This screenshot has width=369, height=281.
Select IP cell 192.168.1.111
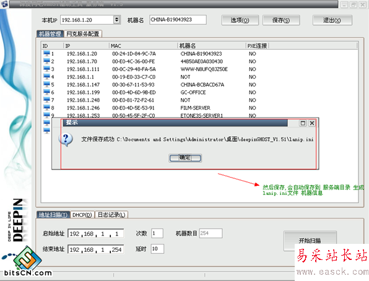pos(83,69)
